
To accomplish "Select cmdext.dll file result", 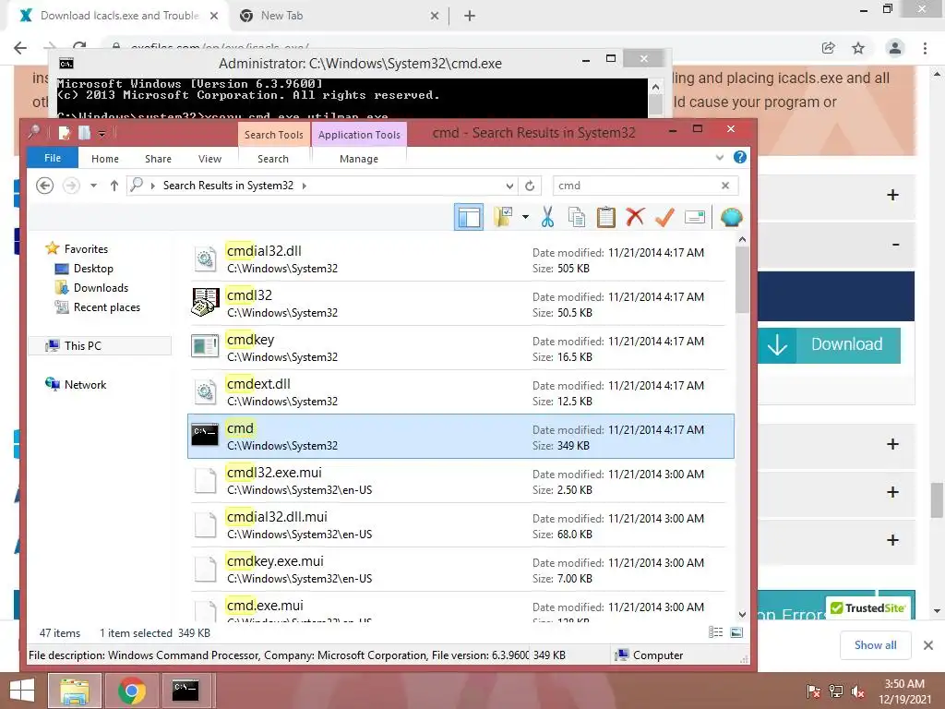I will (461, 391).
